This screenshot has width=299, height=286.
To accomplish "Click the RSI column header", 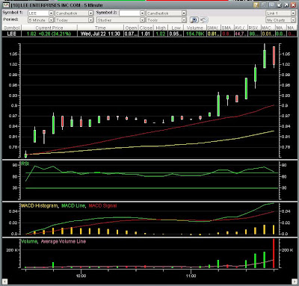I will (x=253, y=28).
